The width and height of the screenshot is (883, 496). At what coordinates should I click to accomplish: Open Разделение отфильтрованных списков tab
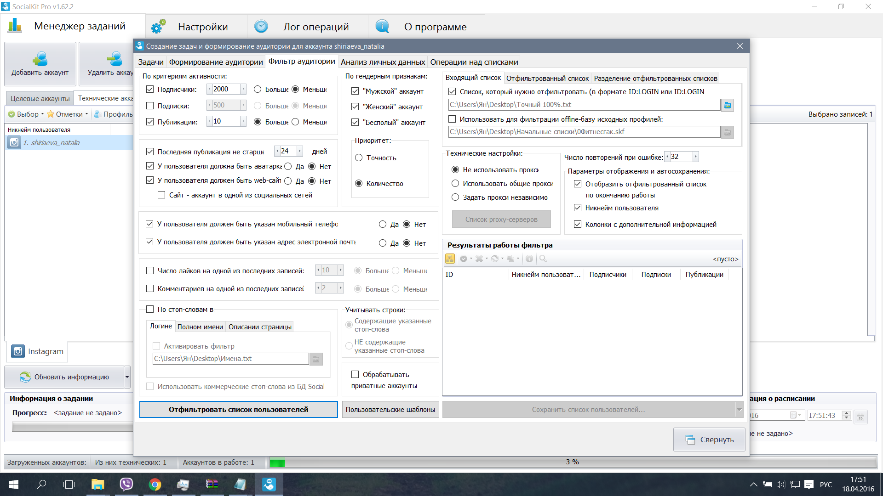point(655,78)
